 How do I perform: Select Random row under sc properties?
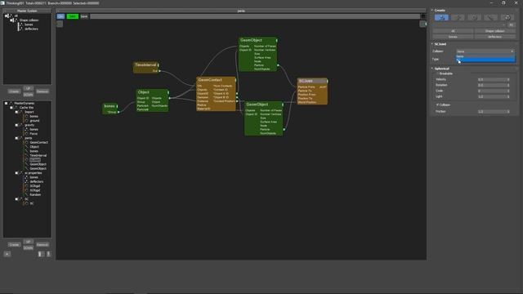[x=35, y=194]
